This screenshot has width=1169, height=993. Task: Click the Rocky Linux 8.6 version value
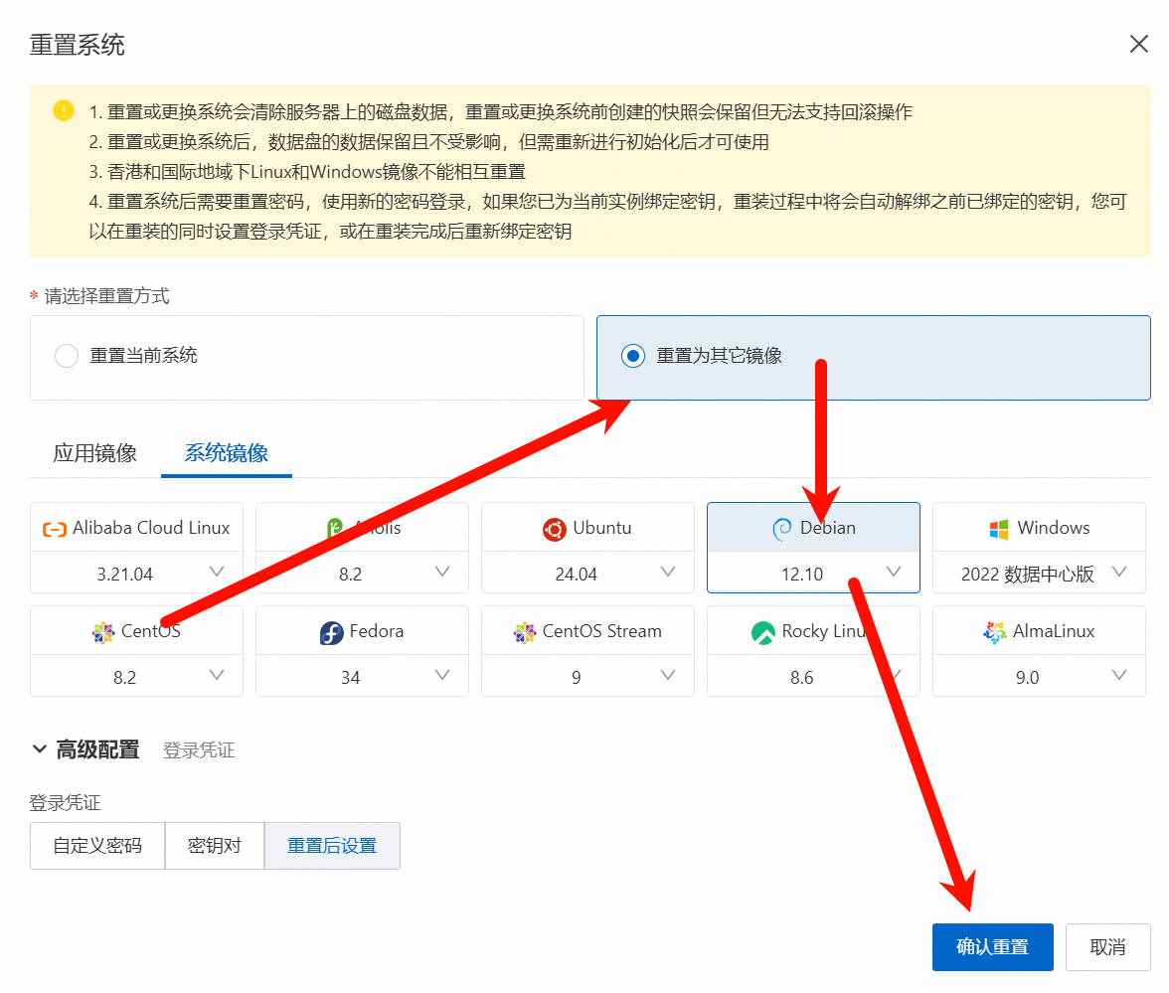pos(801,678)
